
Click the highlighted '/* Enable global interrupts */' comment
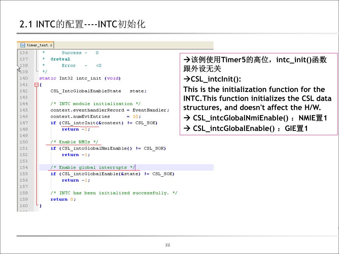93,167
